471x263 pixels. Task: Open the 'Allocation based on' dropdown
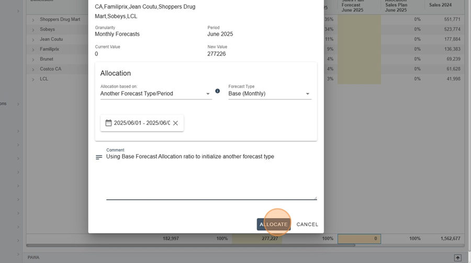tap(156, 94)
